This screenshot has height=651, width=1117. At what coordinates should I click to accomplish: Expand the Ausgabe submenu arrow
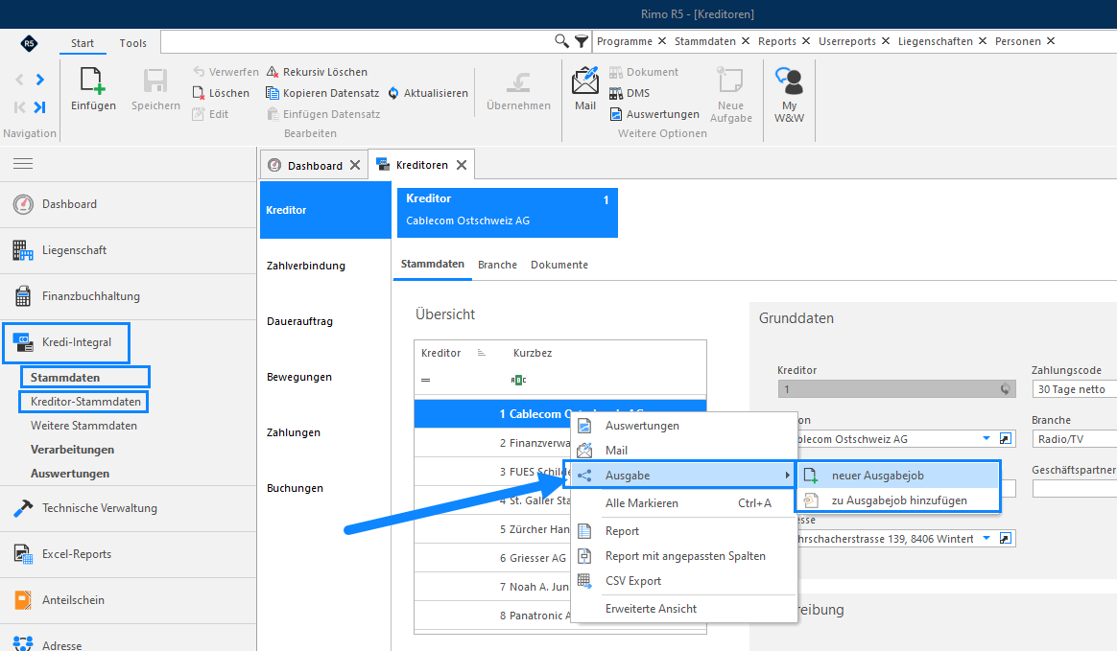(787, 476)
